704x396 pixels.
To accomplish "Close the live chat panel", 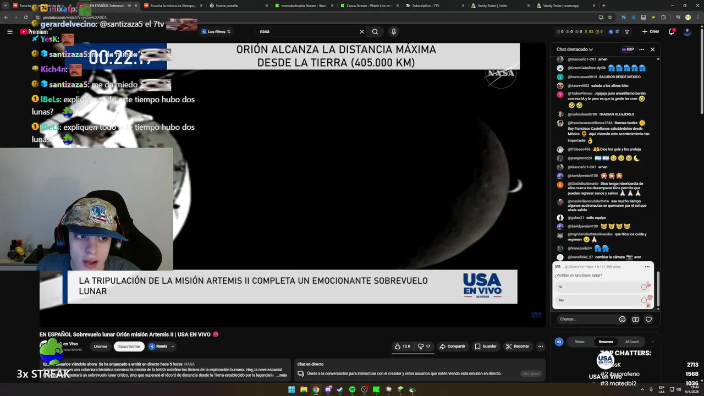I will coord(652,50).
